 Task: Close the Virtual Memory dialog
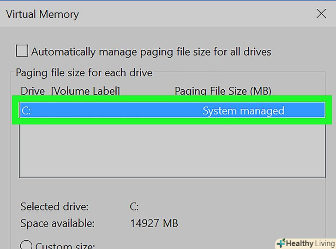pos(321,14)
